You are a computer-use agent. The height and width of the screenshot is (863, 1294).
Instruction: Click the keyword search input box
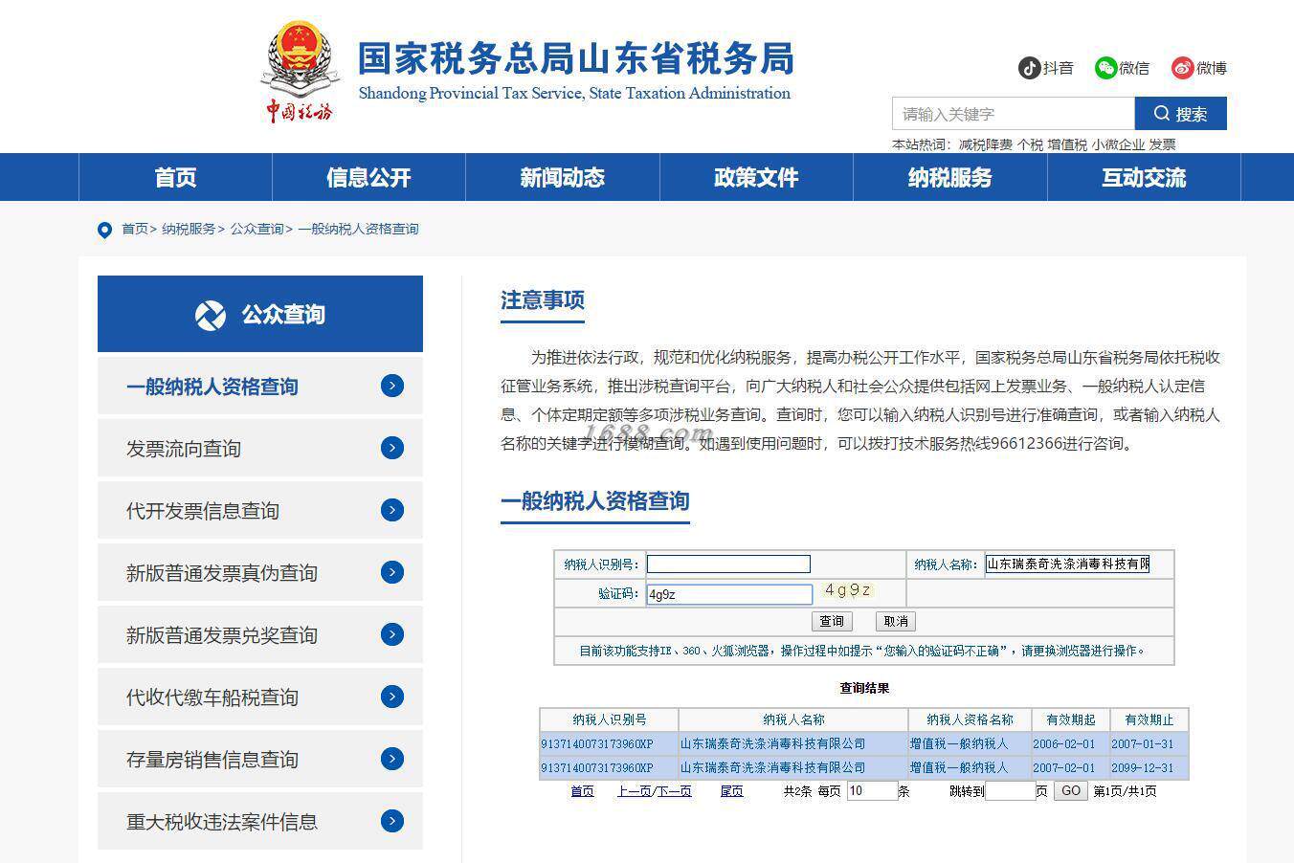(x=1013, y=114)
